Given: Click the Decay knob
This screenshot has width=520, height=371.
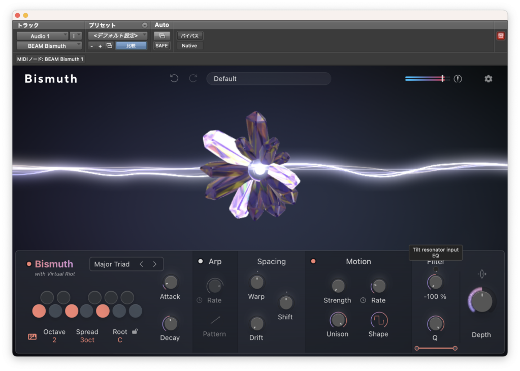Looking at the screenshot, I should 171,324.
